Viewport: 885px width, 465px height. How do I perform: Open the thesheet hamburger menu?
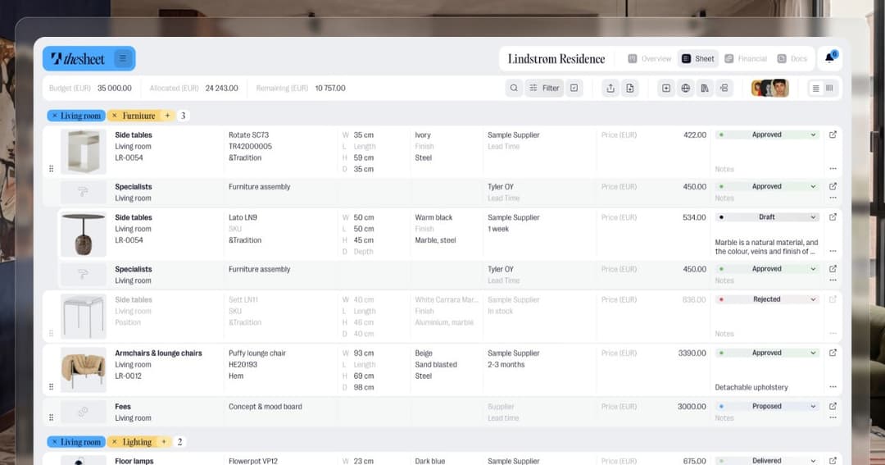[122, 58]
